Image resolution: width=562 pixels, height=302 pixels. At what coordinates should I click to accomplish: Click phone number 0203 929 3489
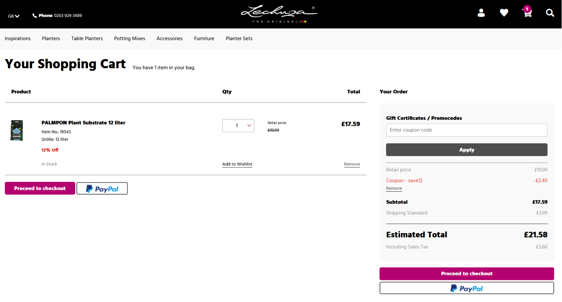[x=68, y=16]
